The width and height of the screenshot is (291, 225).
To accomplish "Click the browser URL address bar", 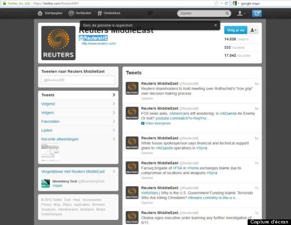I will coord(123,4).
